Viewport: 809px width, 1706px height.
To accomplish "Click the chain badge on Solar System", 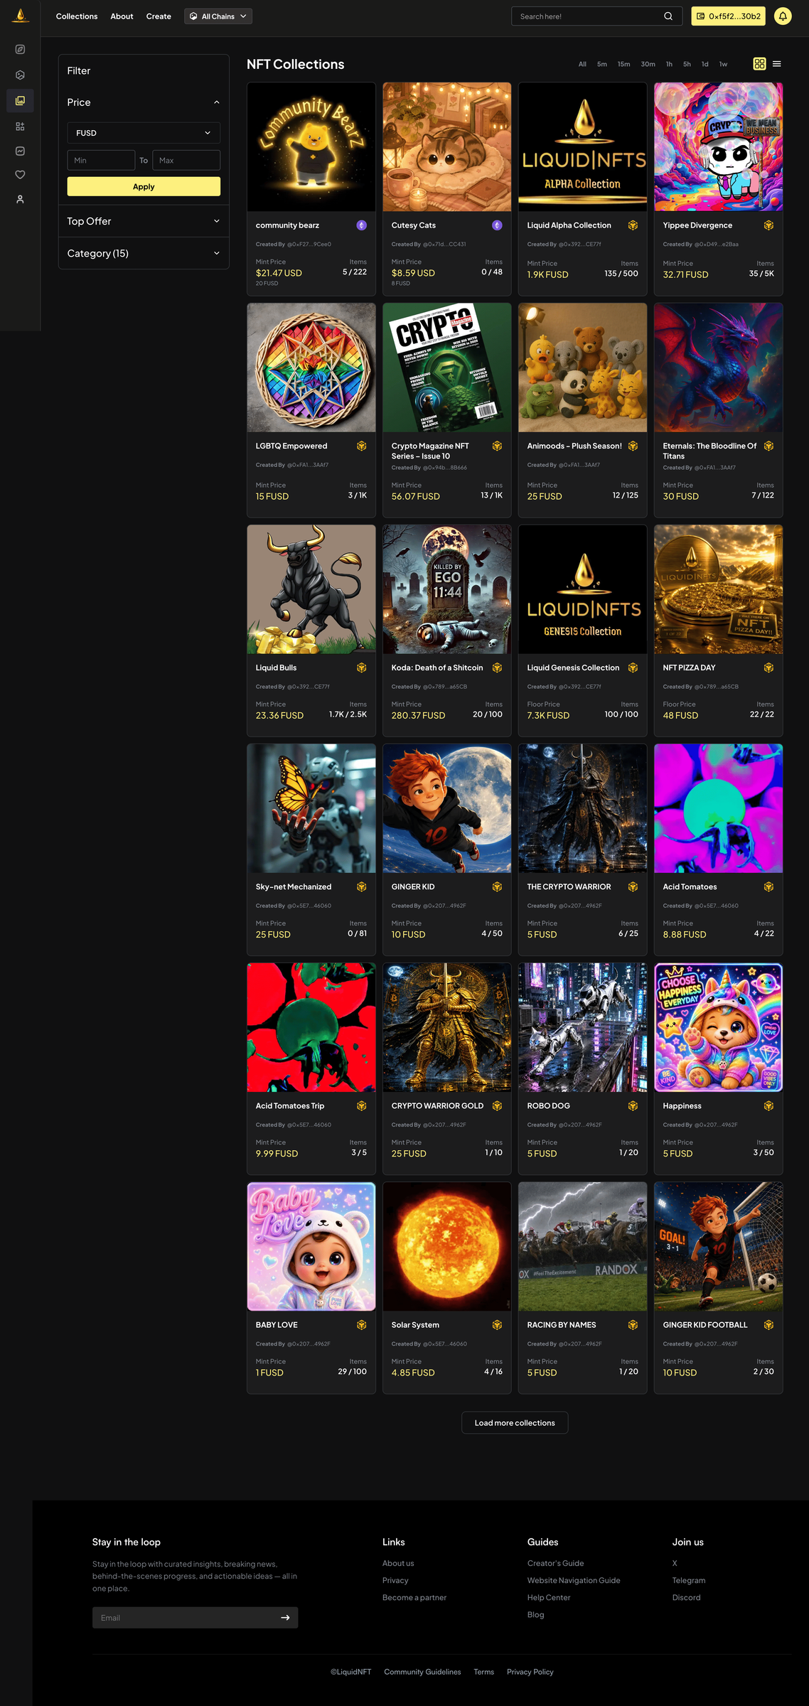I will pyautogui.click(x=497, y=1324).
